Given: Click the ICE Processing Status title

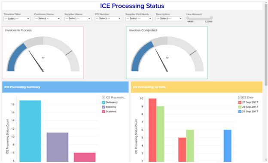Looking at the screenshot, I should [x=132, y=6].
